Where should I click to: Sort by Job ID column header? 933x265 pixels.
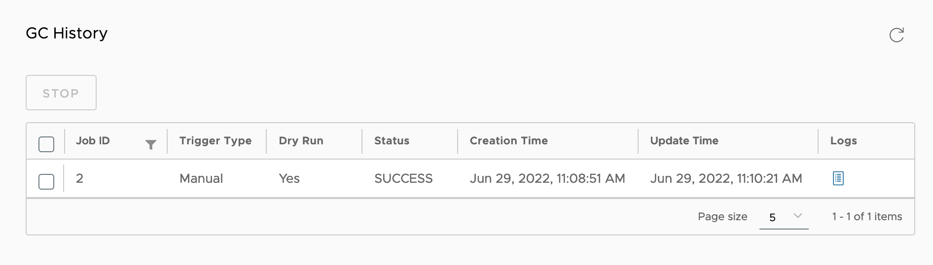click(x=93, y=141)
